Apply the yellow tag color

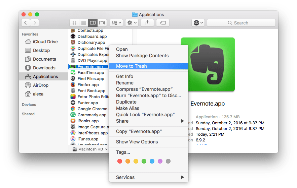tap(136, 161)
